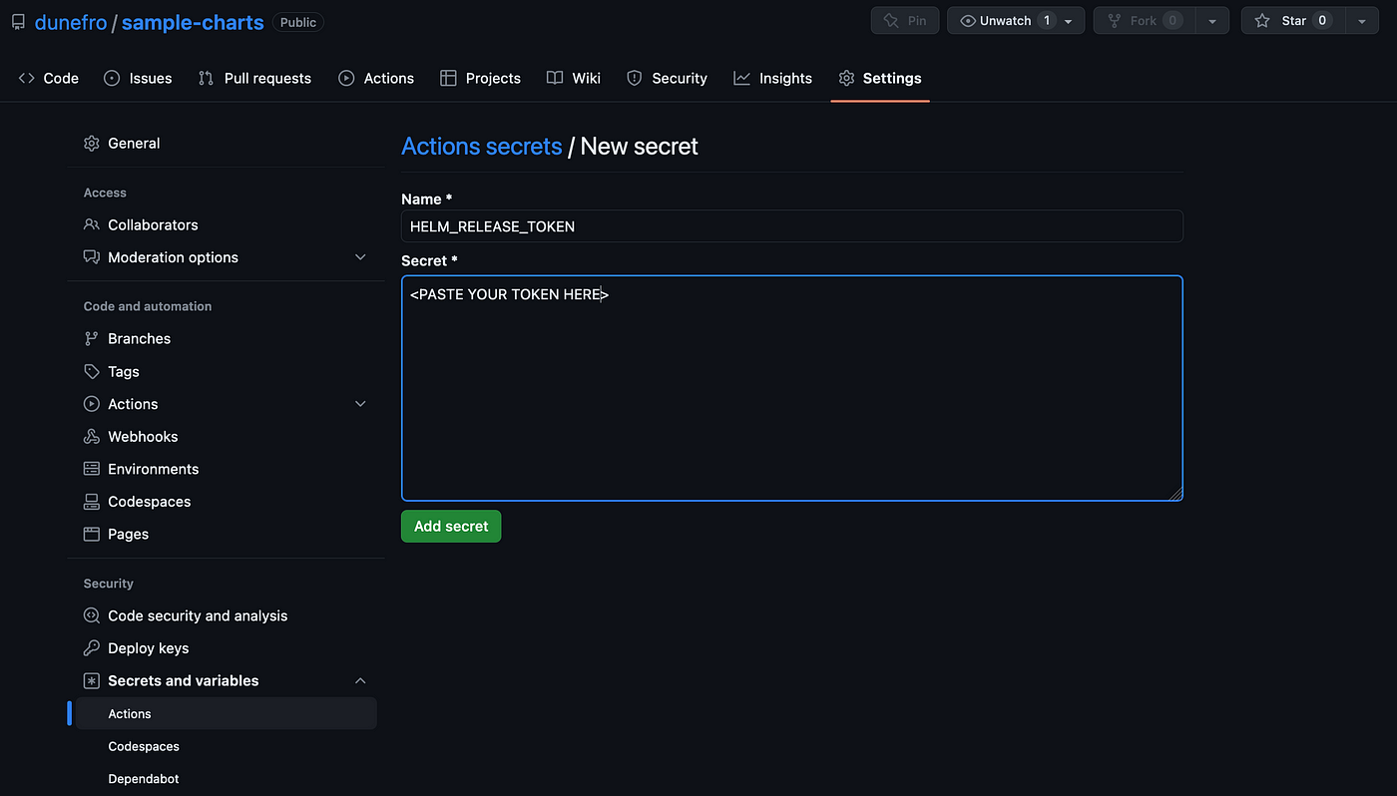Expand the Moderation options section

361,257
